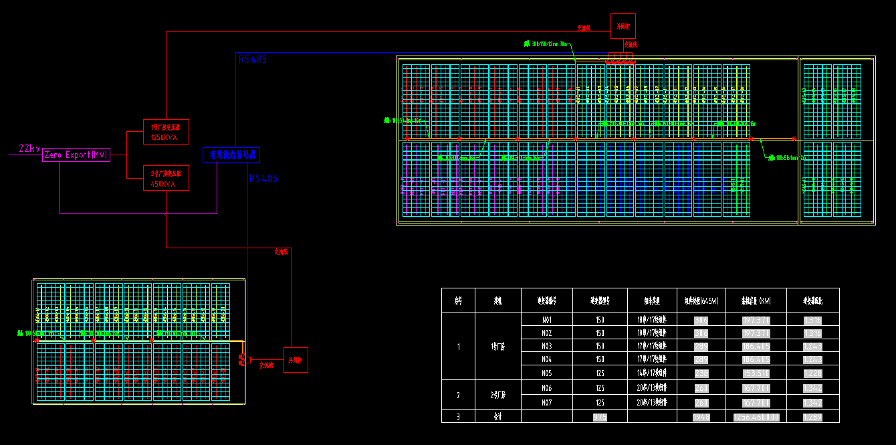Click the 1250KVA transformer box
The image size is (896, 445).
(x=166, y=132)
